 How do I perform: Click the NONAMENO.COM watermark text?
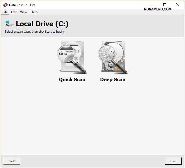click(158, 9)
